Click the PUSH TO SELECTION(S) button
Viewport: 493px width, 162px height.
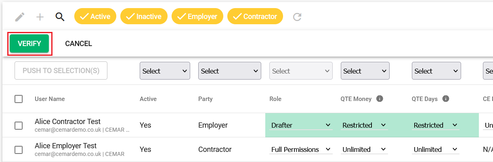pos(61,71)
